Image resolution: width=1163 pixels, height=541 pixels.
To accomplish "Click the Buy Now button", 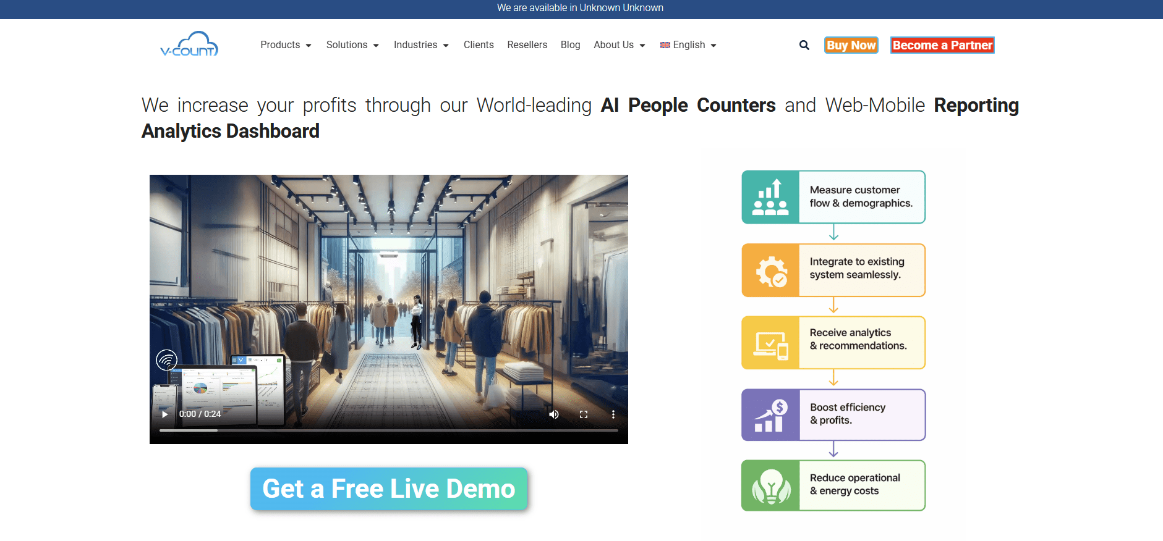I will (x=851, y=45).
